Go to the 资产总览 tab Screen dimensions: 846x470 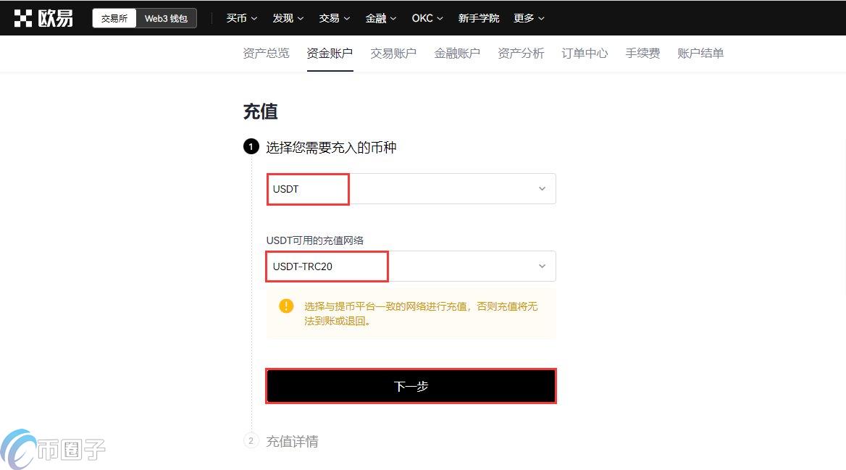click(266, 54)
